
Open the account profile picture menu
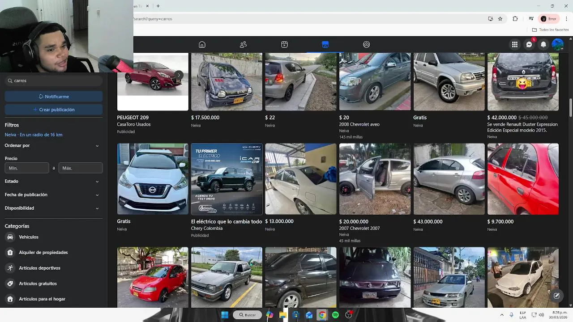(x=558, y=44)
